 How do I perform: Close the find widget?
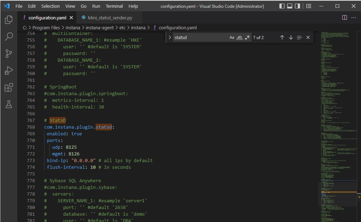pos(308,37)
